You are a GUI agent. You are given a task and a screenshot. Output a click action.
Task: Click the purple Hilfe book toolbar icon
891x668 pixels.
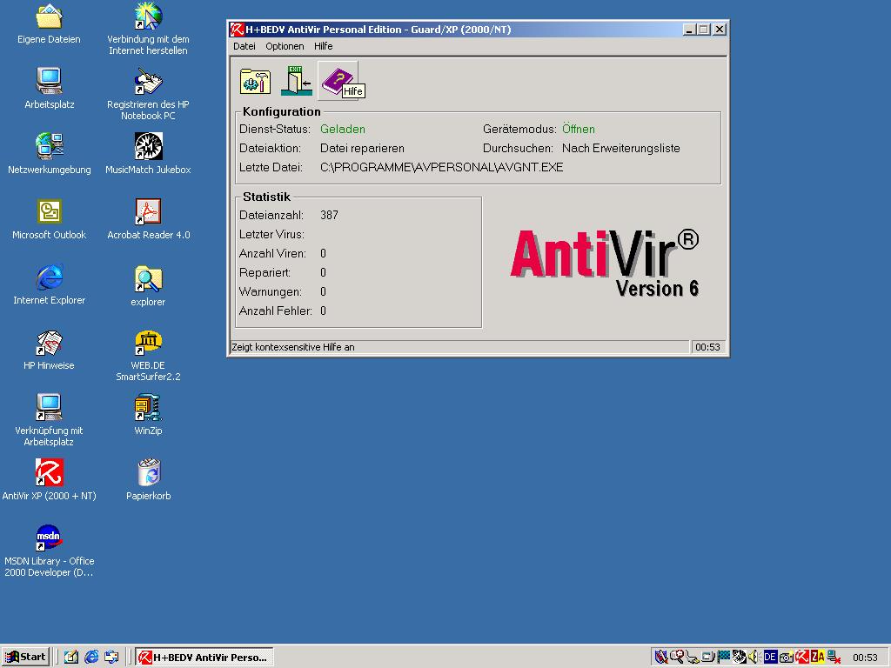338,81
